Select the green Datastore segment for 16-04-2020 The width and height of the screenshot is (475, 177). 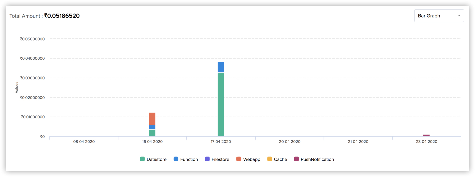[152, 133]
